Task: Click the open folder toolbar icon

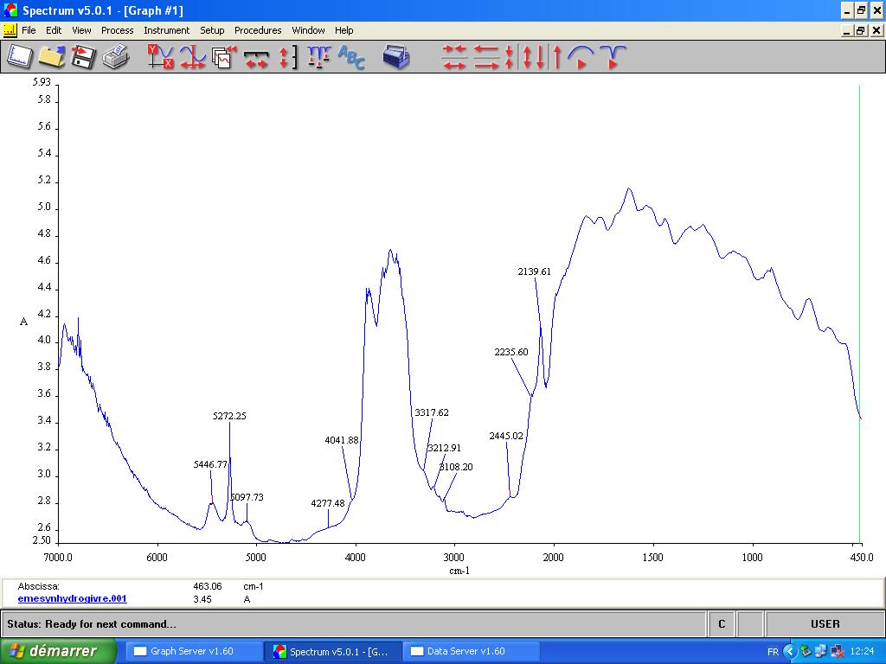Action: (51, 57)
